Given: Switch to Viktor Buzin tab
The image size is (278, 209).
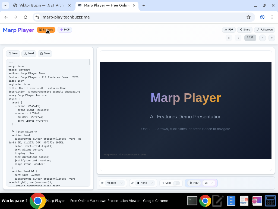Looking at the screenshot, I should (42, 5).
